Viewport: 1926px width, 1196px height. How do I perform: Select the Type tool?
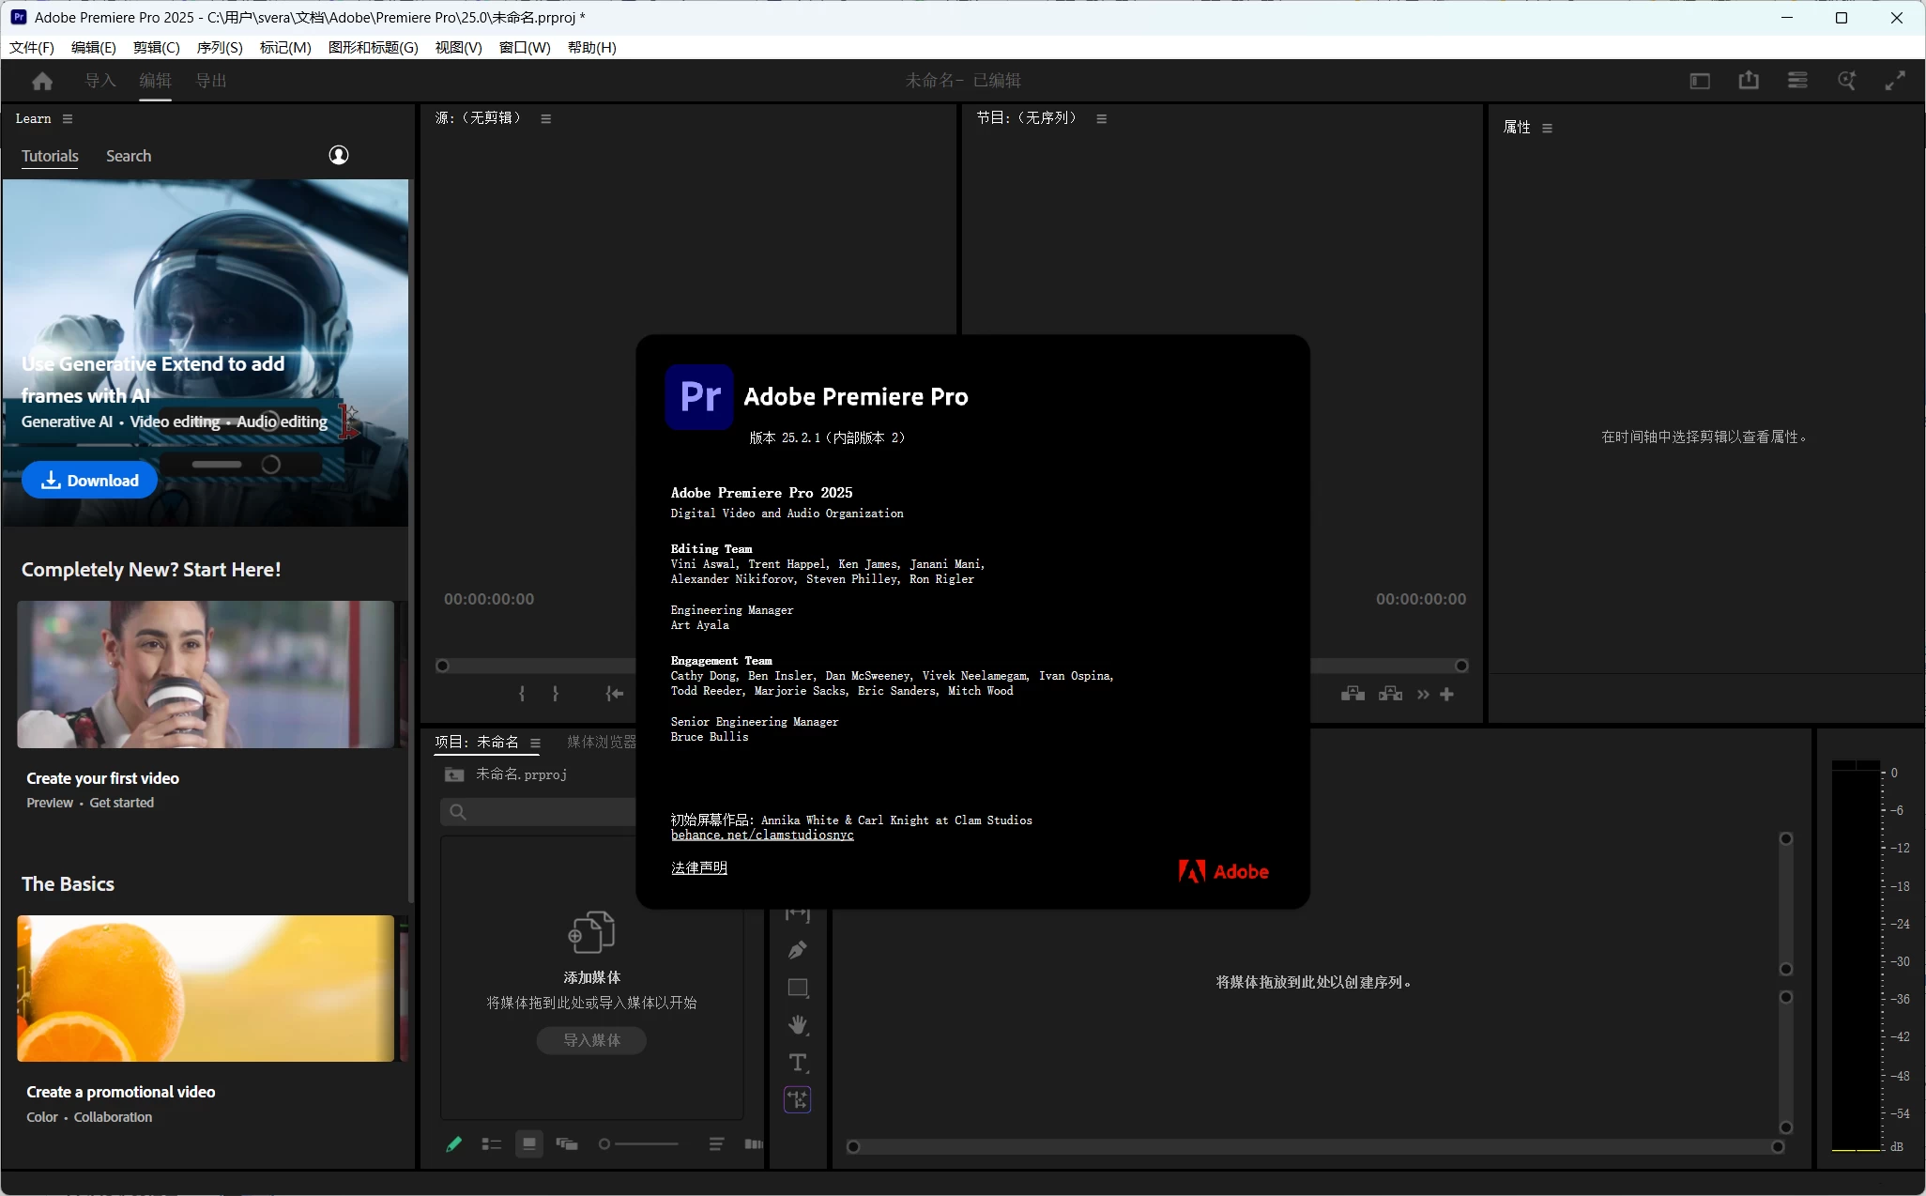(x=797, y=1063)
